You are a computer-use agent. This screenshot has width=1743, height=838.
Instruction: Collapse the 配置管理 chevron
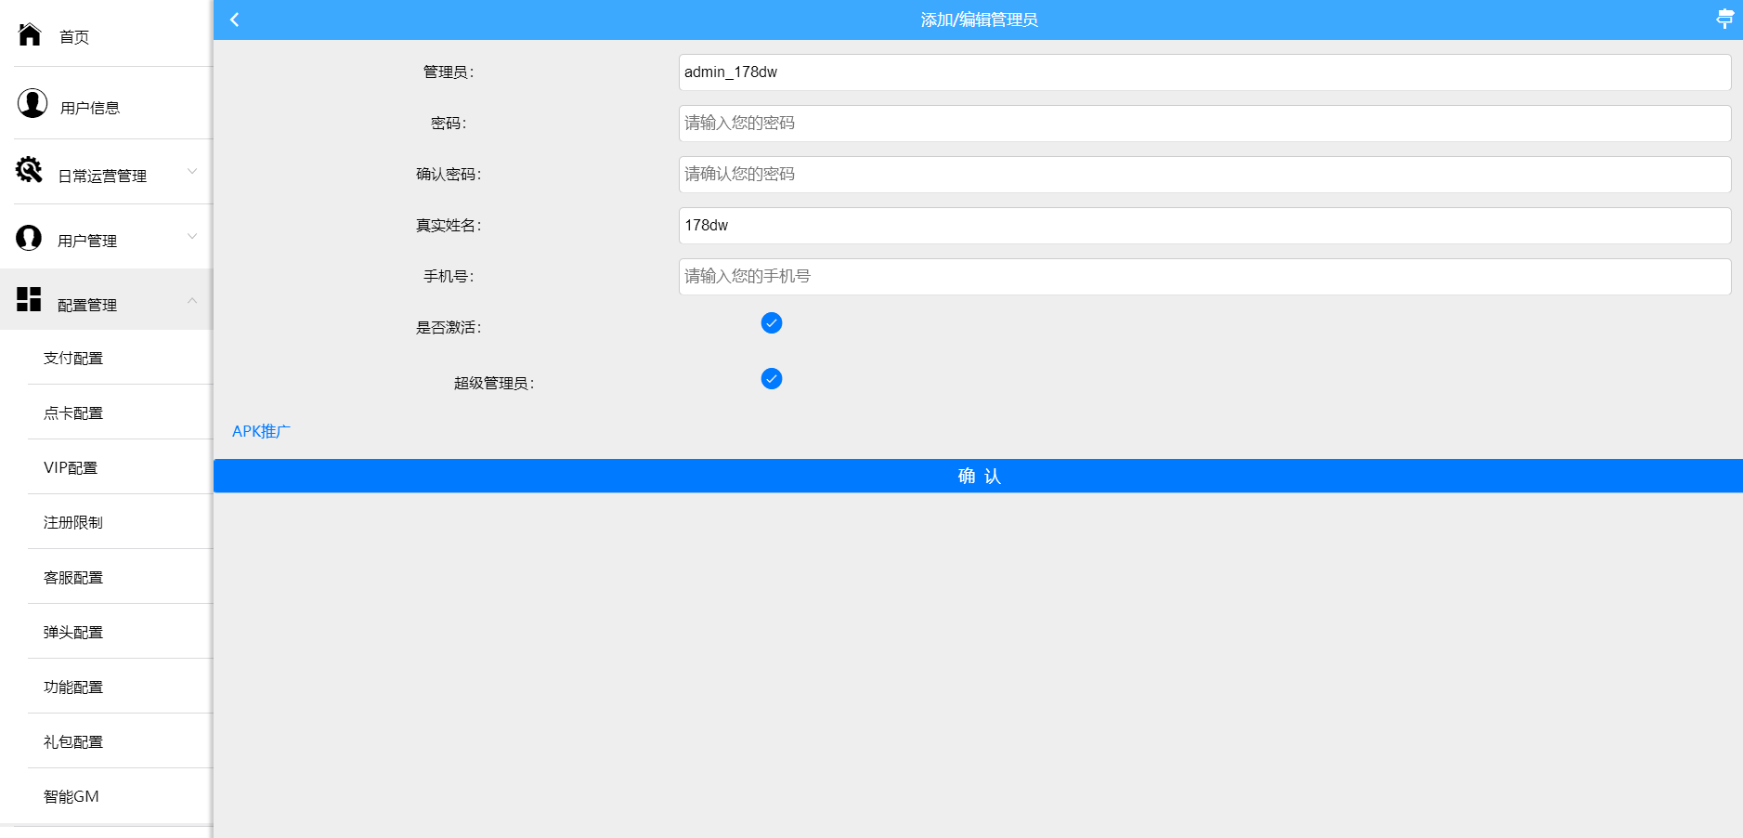tap(192, 300)
